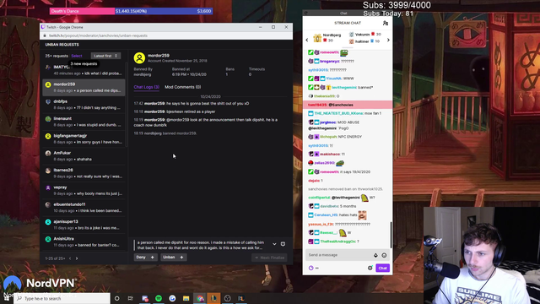Open the chat users list icon
Screen dimensions: 540x304
point(386,23)
